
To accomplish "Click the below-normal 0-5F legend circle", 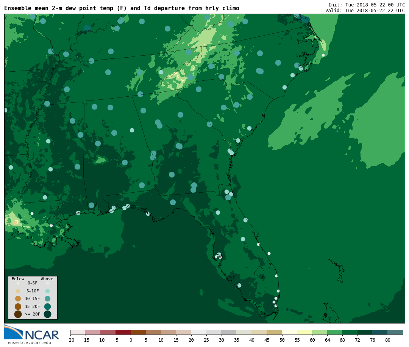I will (x=18, y=283).
